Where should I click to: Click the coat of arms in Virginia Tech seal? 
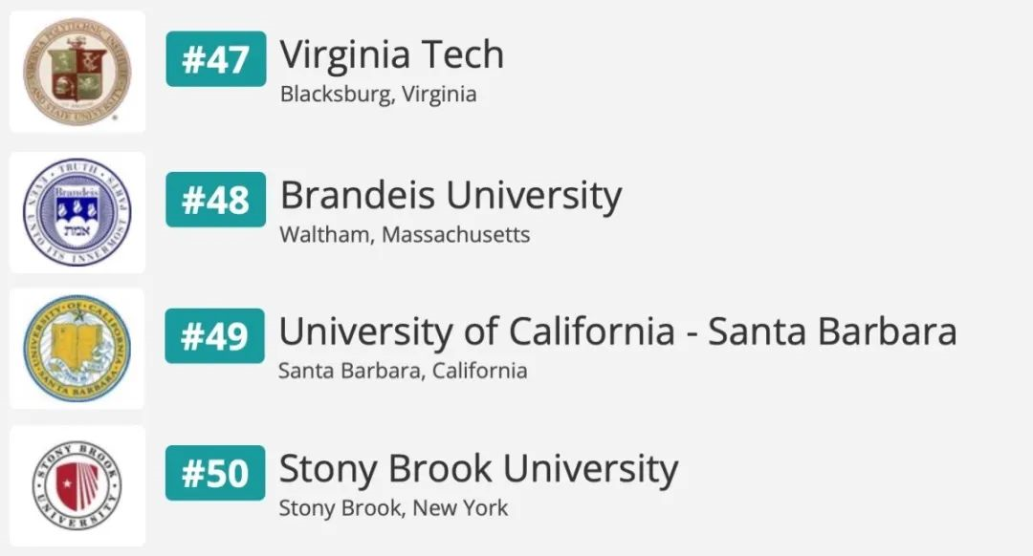tap(77, 71)
